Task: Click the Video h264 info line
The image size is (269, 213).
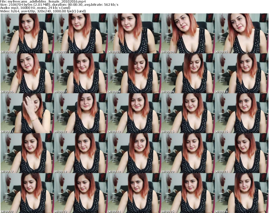Action: (x=43, y=11)
